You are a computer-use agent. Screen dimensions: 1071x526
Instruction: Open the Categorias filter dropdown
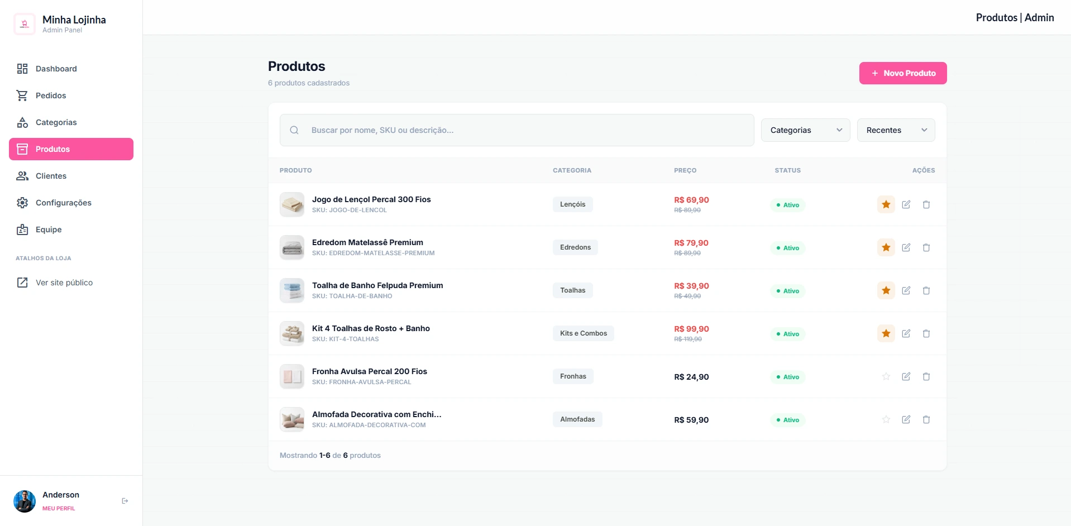click(x=805, y=130)
